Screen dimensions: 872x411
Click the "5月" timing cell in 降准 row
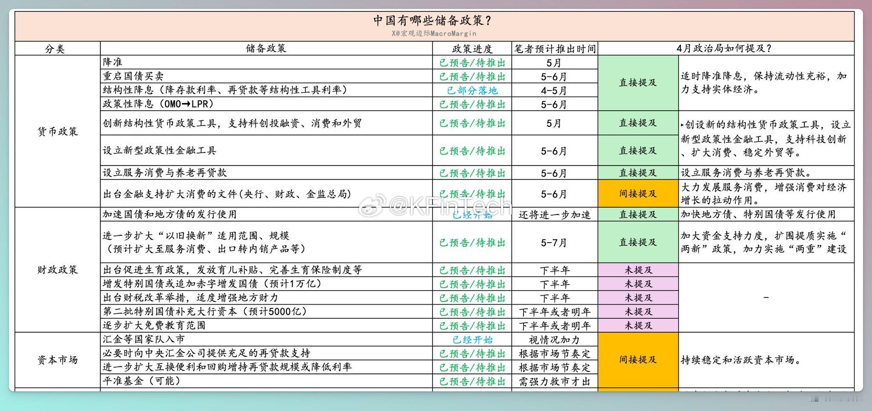[554, 63]
